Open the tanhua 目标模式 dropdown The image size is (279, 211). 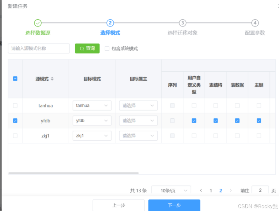coord(92,106)
